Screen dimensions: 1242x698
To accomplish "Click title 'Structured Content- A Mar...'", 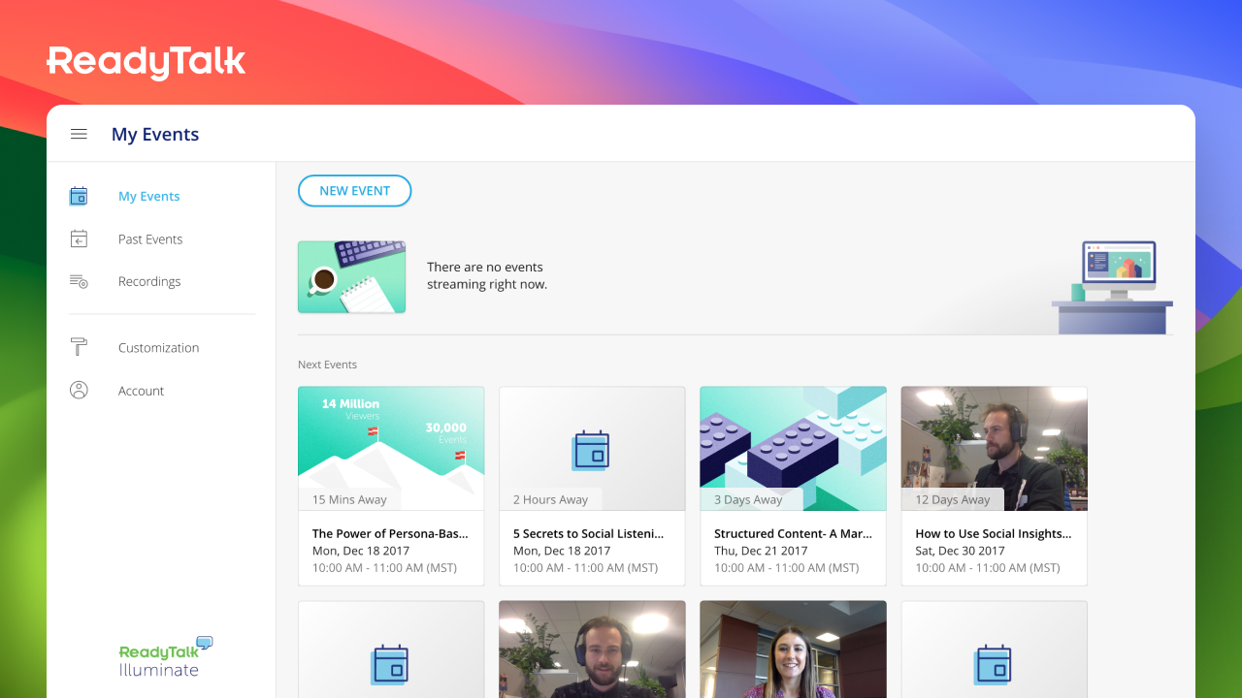I will pyautogui.click(x=793, y=533).
